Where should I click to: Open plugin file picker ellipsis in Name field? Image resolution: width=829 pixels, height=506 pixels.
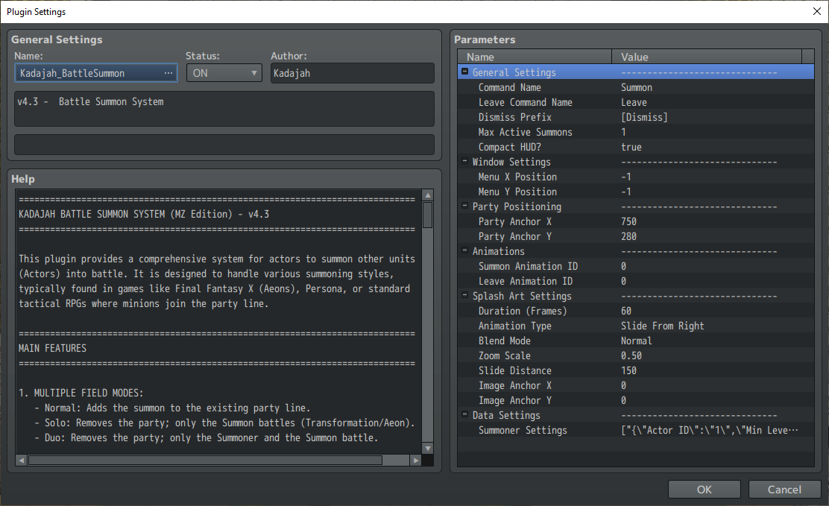(168, 73)
